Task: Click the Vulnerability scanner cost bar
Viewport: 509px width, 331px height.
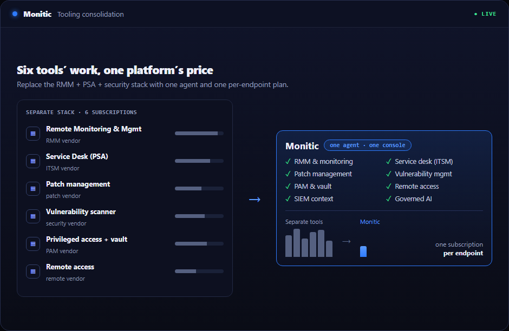Action: pos(199,216)
